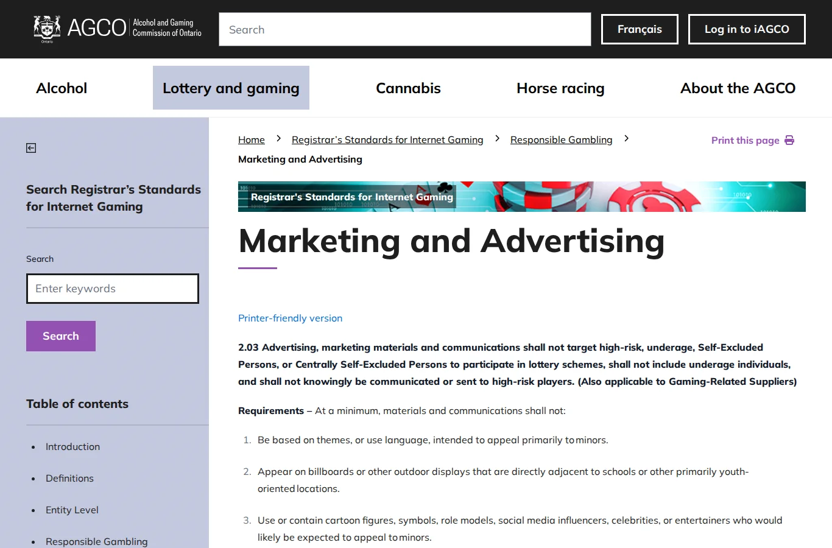
Task: Open the Printer-friendly version link
Action: (x=290, y=318)
